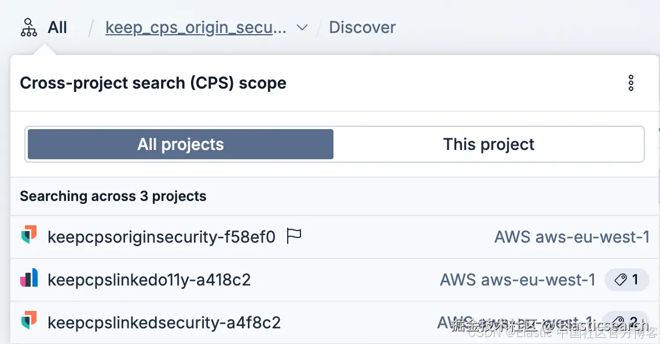The image size is (660, 344).
Task: Click the origin flag icon beside keepcpsoriginsecurity
Action: pyautogui.click(x=294, y=236)
